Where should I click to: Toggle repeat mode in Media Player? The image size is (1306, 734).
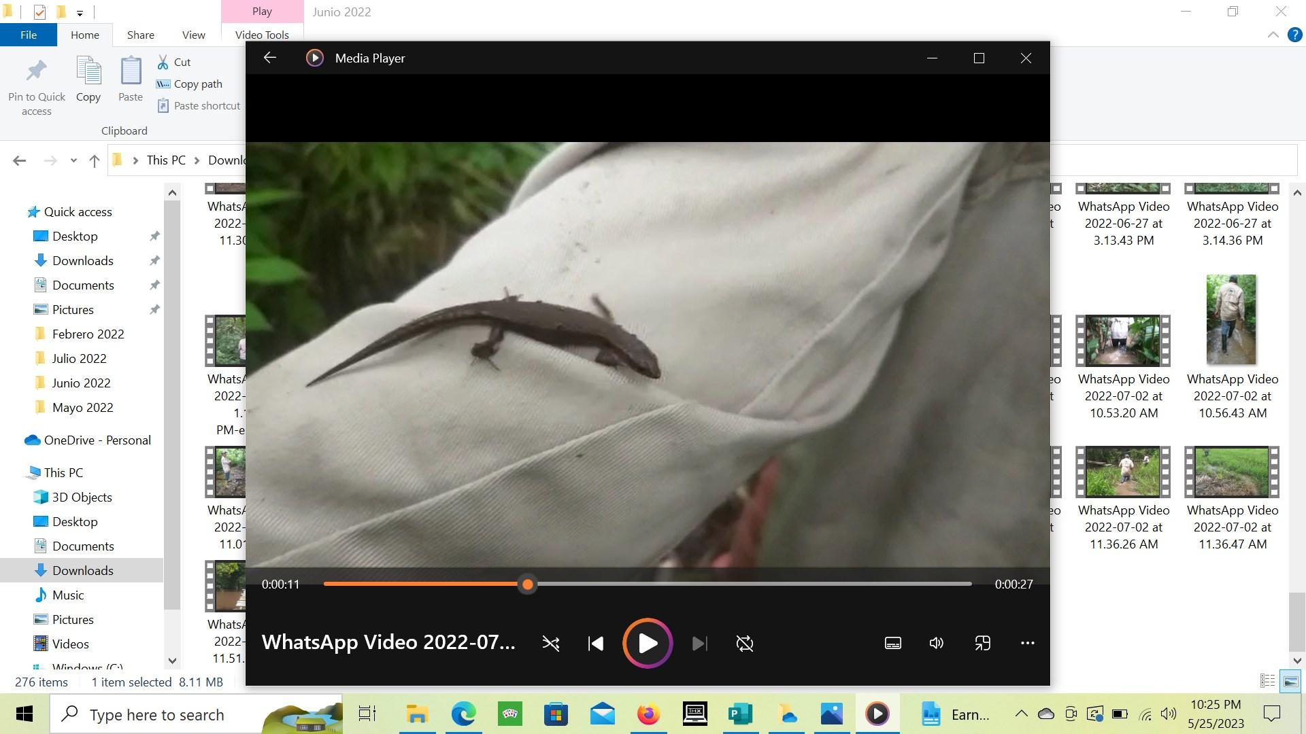745,643
